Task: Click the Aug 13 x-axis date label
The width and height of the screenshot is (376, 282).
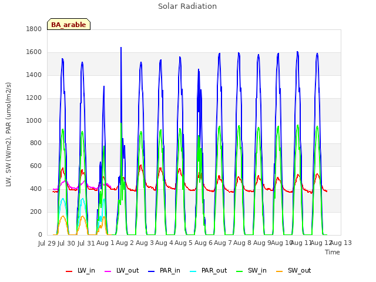Action: [341, 243]
